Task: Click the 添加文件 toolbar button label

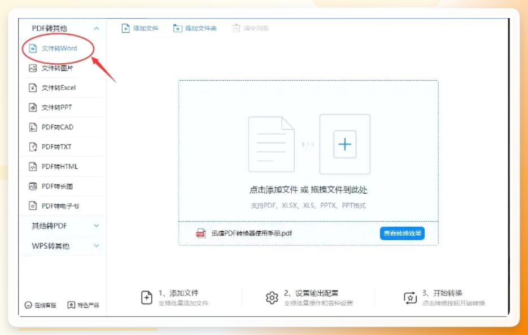Action: [146, 28]
